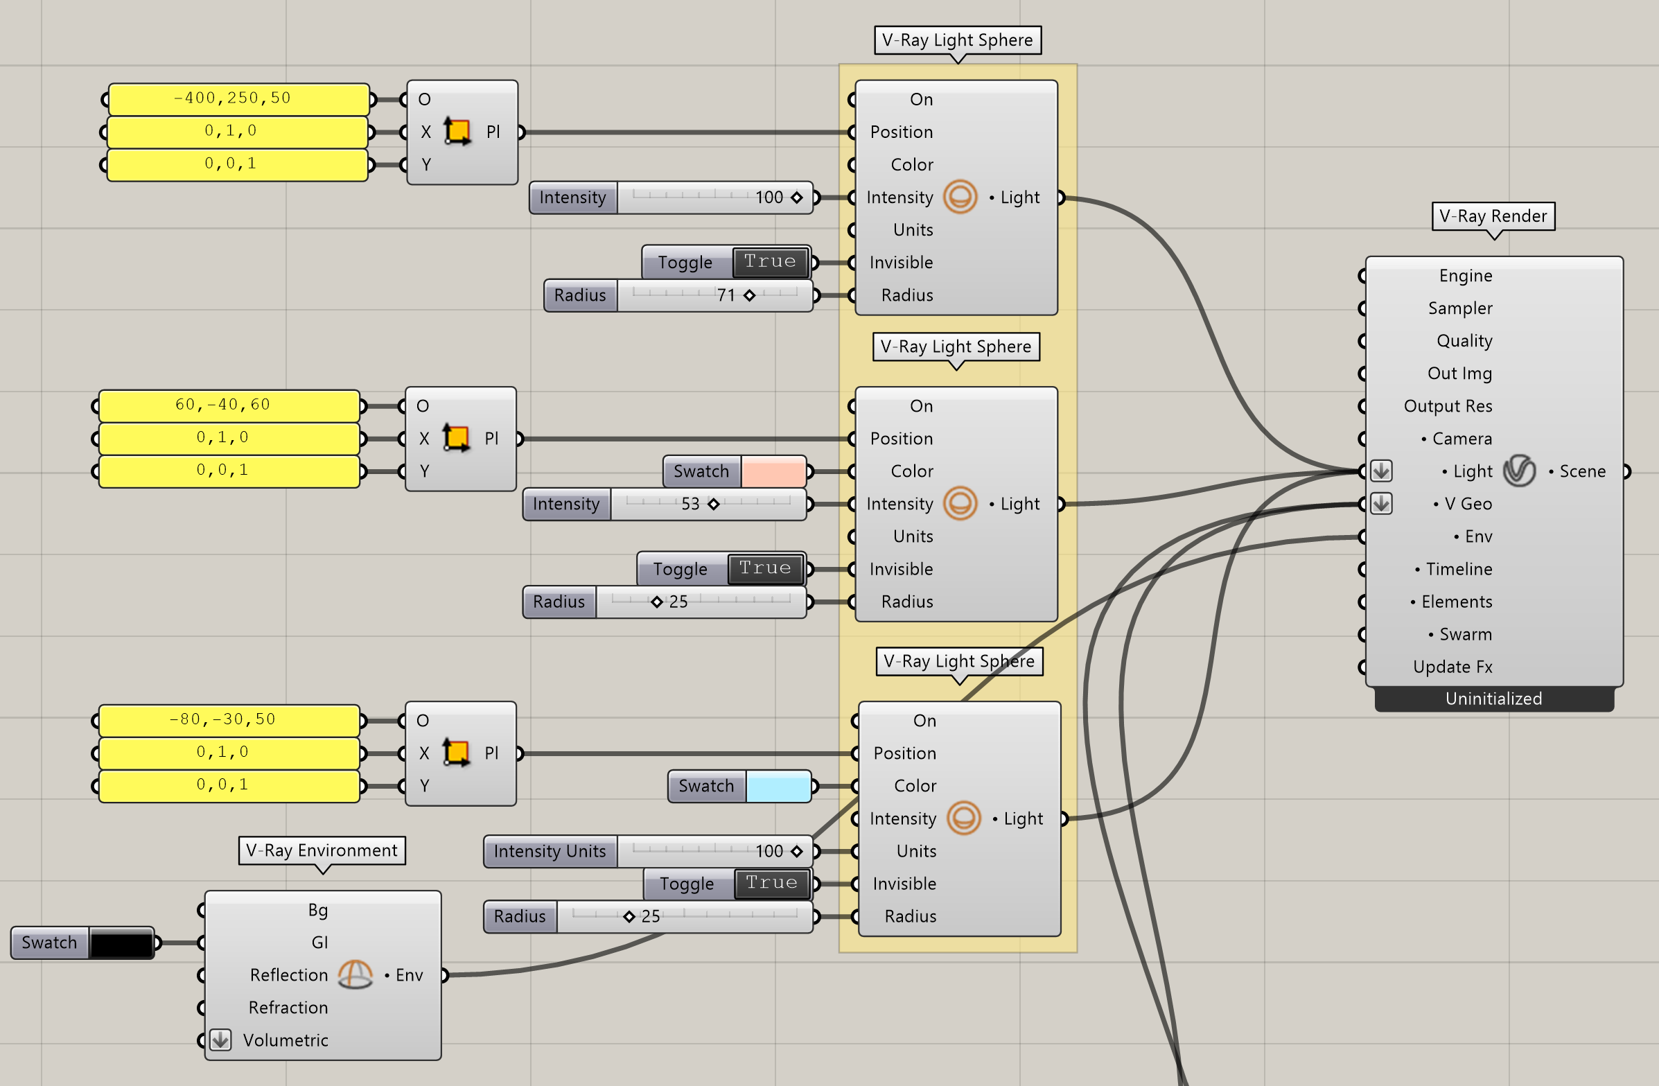Click the Construct Plane icon beside the 60,-40,60 panel

click(x=456, y=438)
